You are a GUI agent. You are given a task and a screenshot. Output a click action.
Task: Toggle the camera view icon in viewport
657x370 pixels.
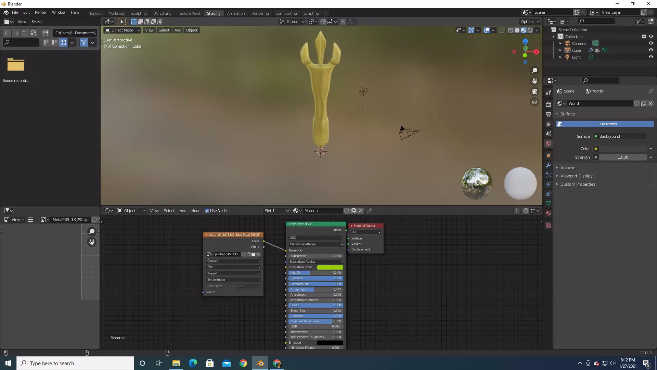pos(534,91)
